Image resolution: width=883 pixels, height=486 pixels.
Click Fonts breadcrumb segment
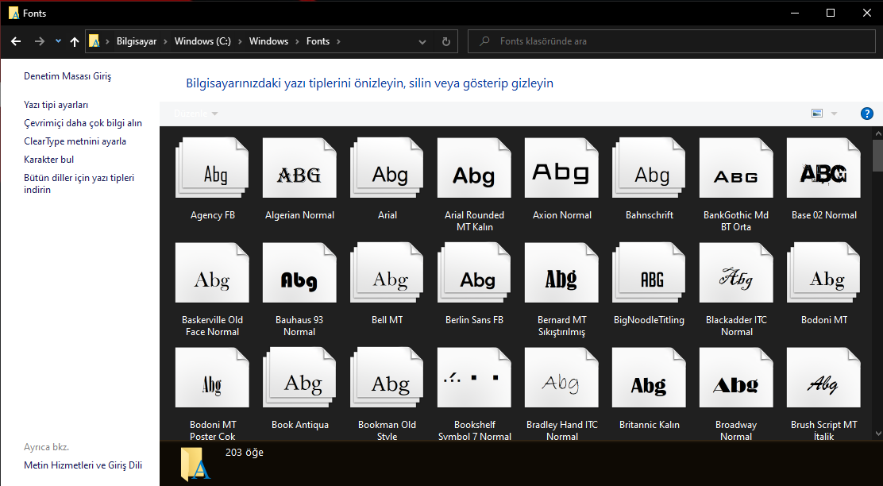coord(318,41)
